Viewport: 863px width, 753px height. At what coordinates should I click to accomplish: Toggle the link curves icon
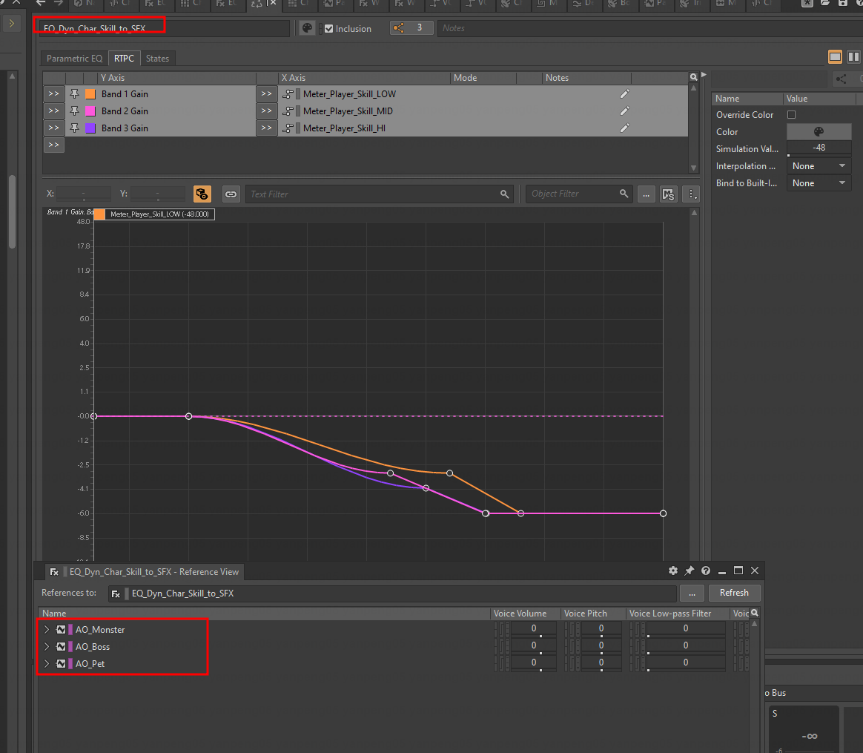coord(231,194)
